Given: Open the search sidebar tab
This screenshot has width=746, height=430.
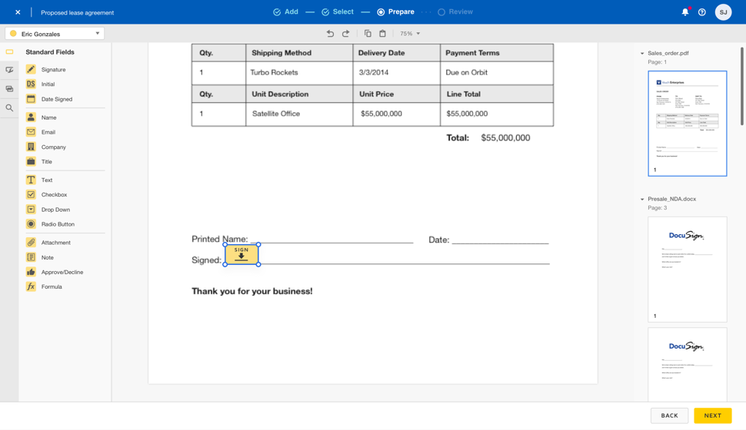Looking at the screenshot, I should pos(9,107).
